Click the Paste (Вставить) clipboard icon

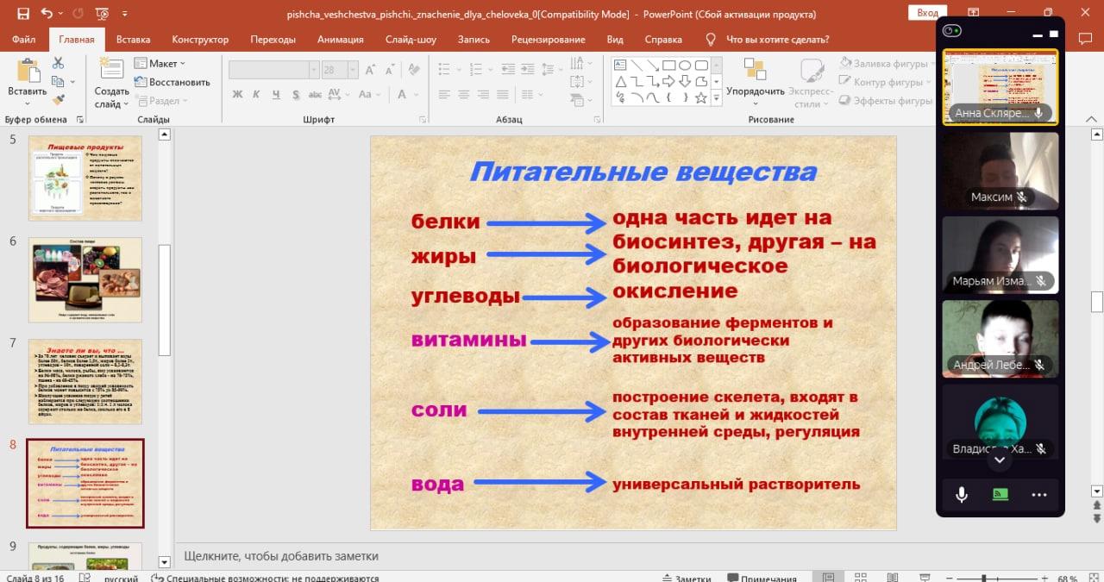click(x=27, y=72)
